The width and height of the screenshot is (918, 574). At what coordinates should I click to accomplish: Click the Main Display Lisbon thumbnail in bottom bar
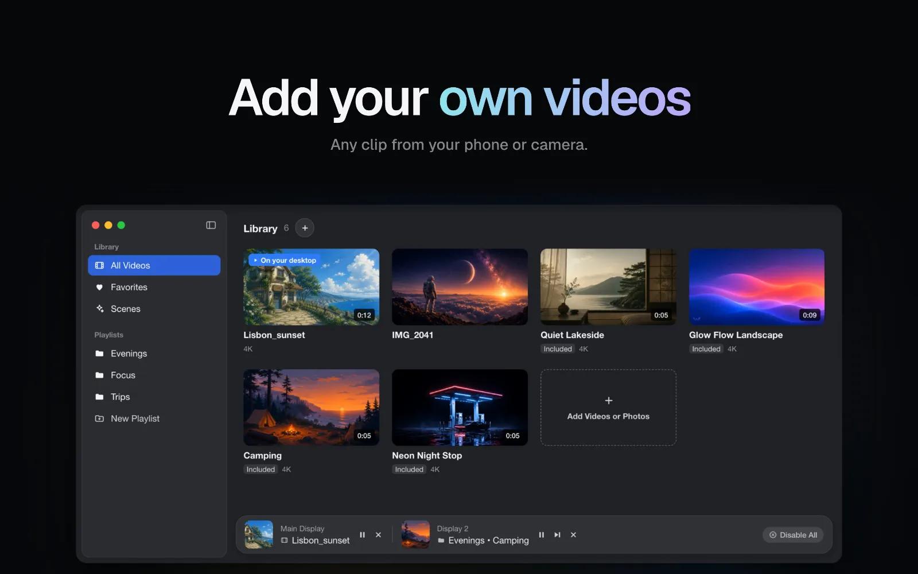click(259, 534)
